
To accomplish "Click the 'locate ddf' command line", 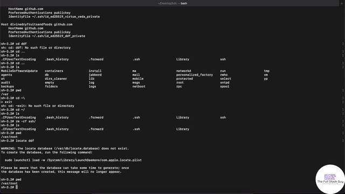I will (17, 141).
